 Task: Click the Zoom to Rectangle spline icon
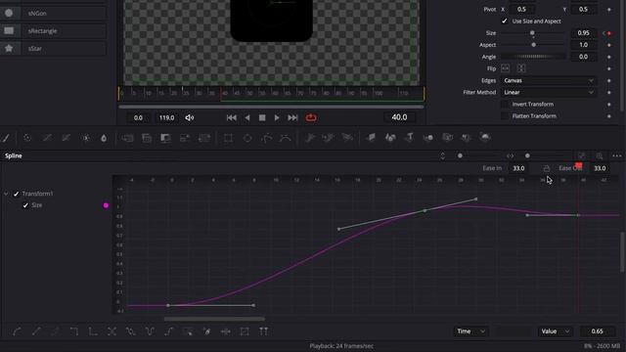point(600,155)
